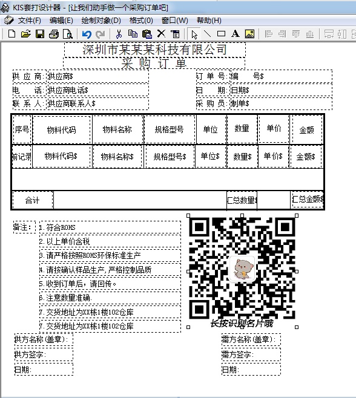Print using the printer icon
The height and width of the screenshot is (398, 356).
tap(54, 33)
